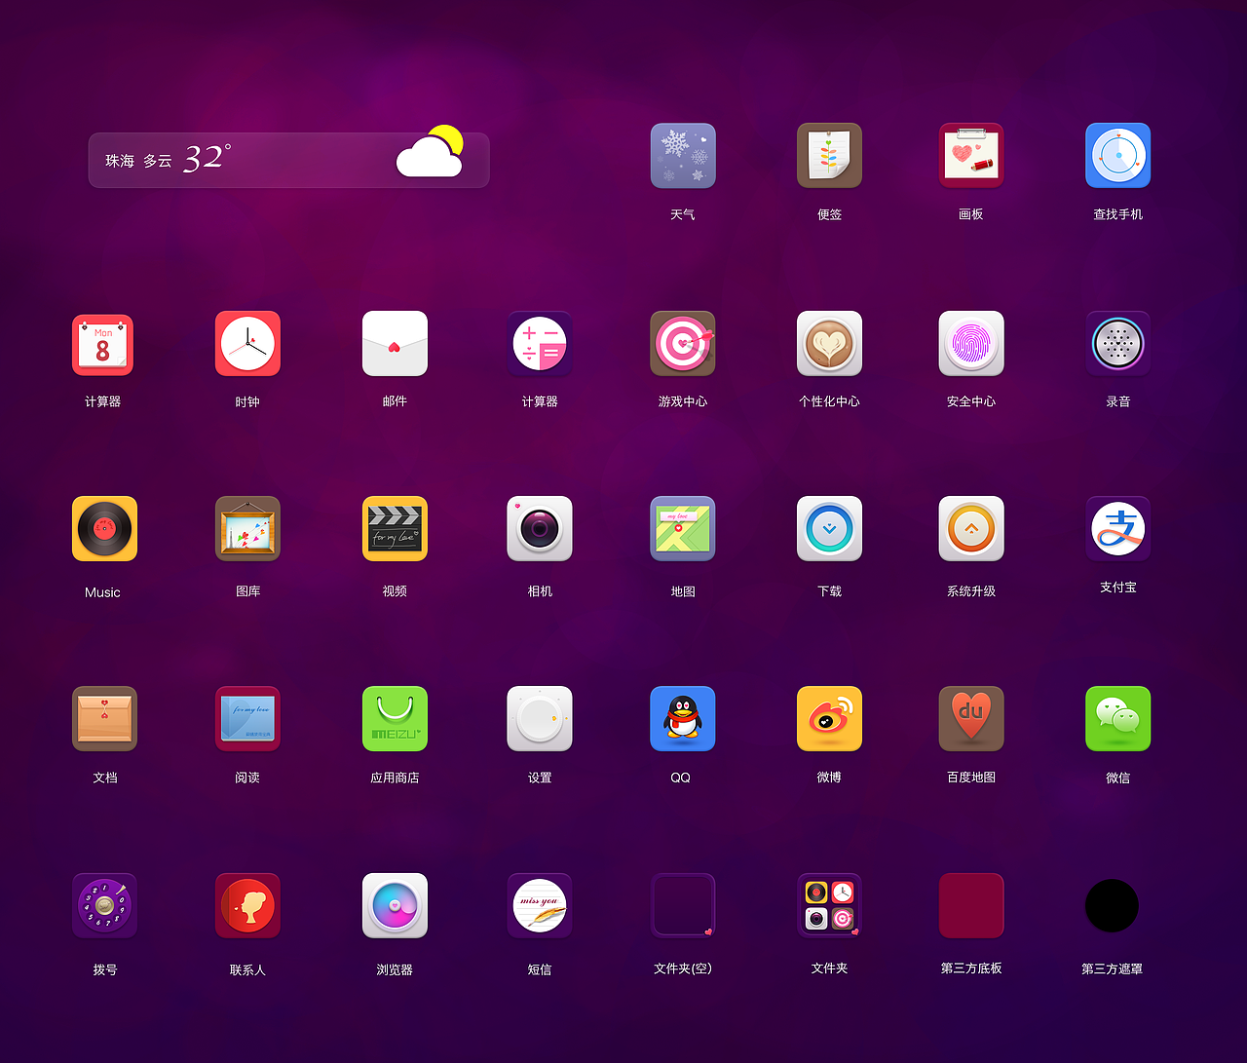1247x1063 pixels.
Task: Launch the 应用商店 Meizu app store icon
Action: [395, 719]
